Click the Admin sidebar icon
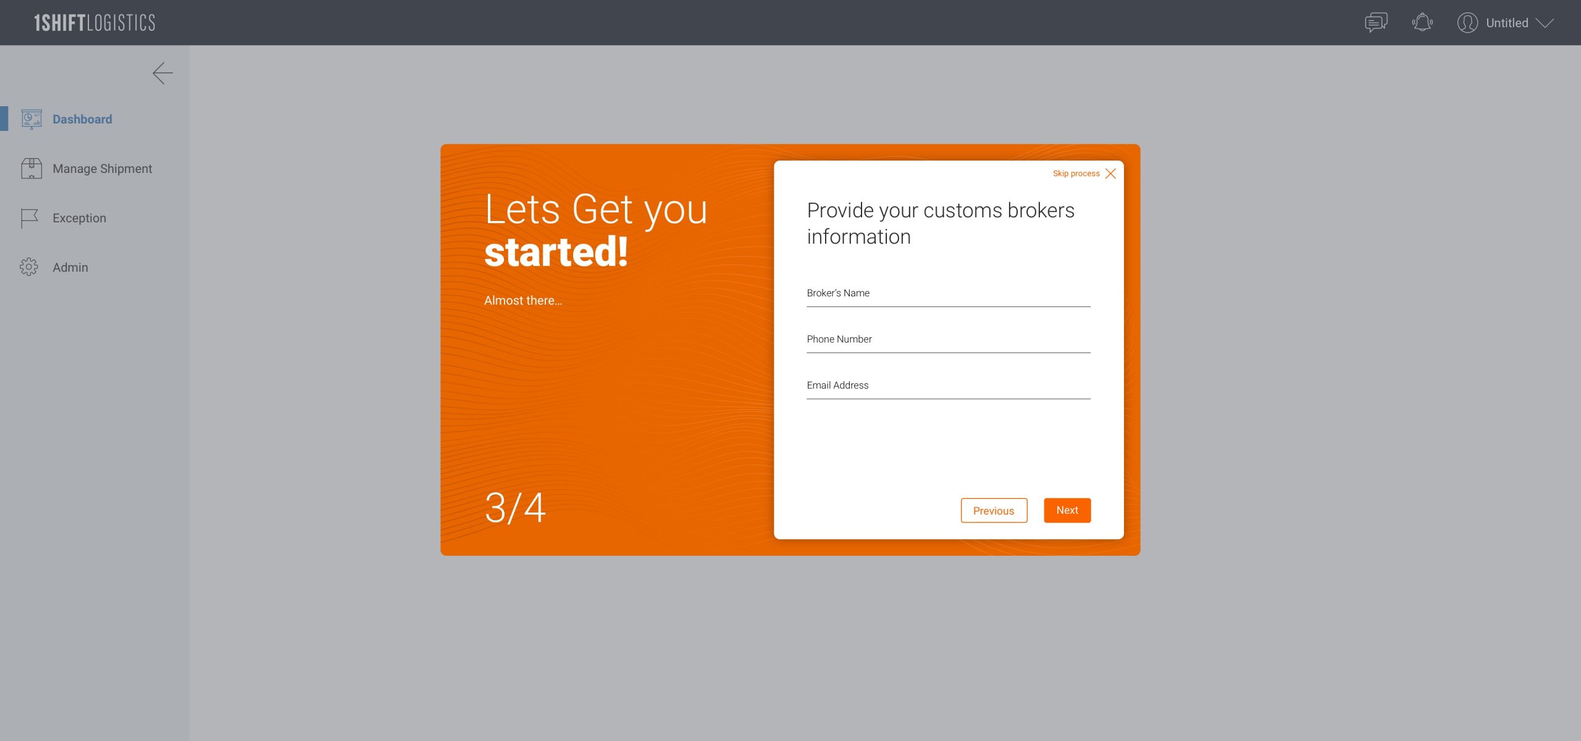 point(29,266)
